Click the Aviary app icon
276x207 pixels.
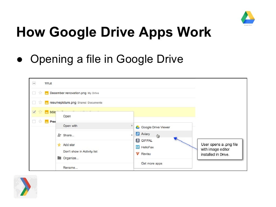coord(138,134)
